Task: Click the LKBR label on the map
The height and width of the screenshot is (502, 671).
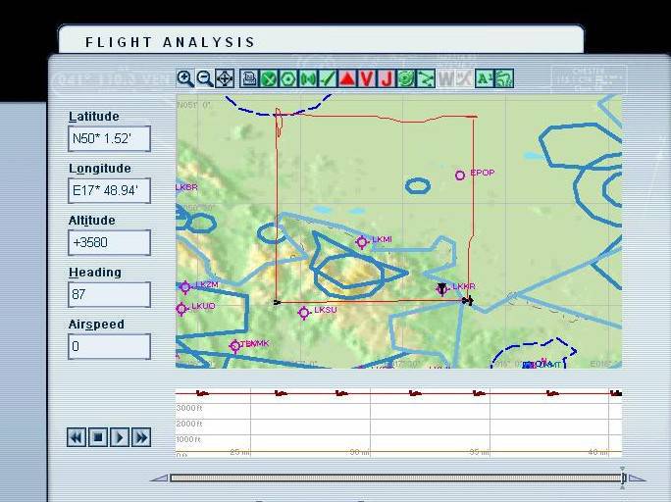Action: click(x=187, y=187)
